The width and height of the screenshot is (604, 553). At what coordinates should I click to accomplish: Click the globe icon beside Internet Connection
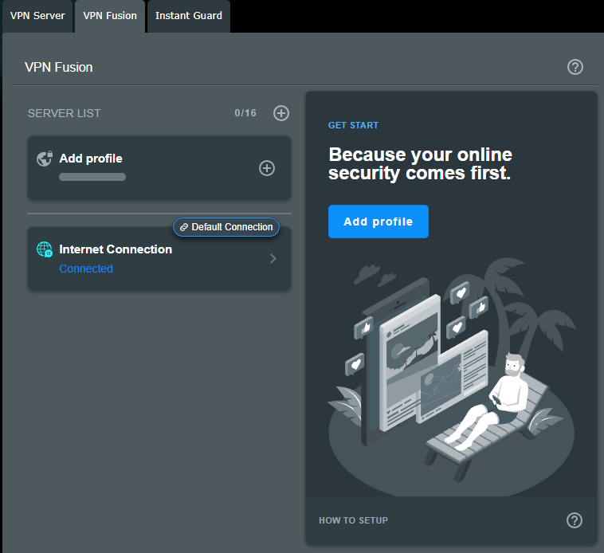click(x=45, y=249)
